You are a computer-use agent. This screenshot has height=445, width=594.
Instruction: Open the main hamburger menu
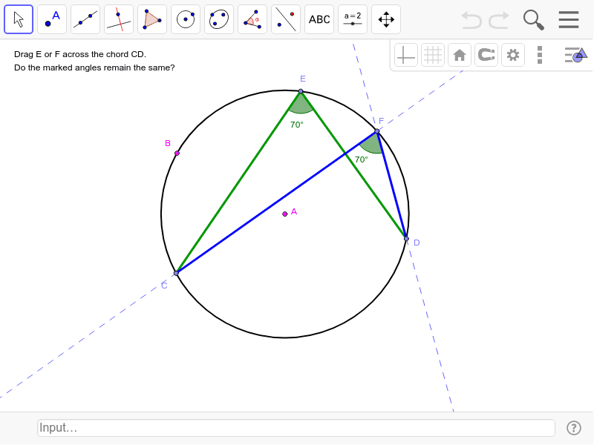[569, 20]
